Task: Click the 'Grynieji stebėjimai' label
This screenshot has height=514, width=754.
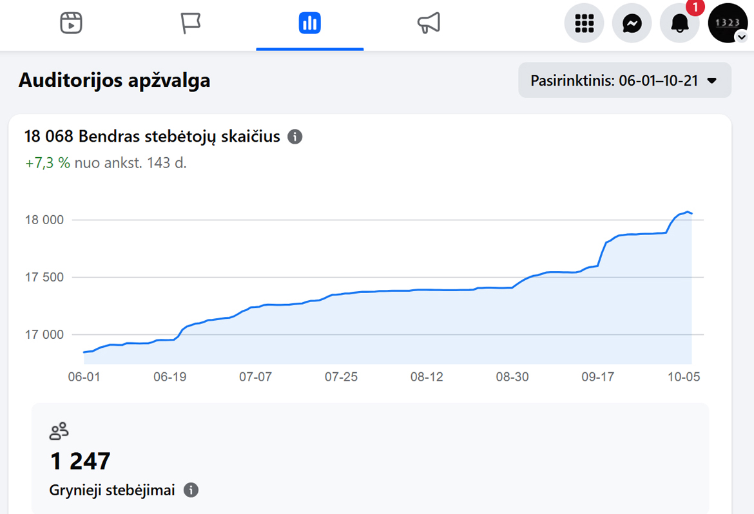Action: [x=112, y=490]
